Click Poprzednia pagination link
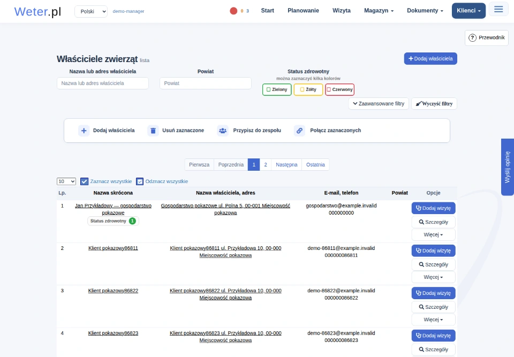The image size is (514, 357). coord(231,164)
